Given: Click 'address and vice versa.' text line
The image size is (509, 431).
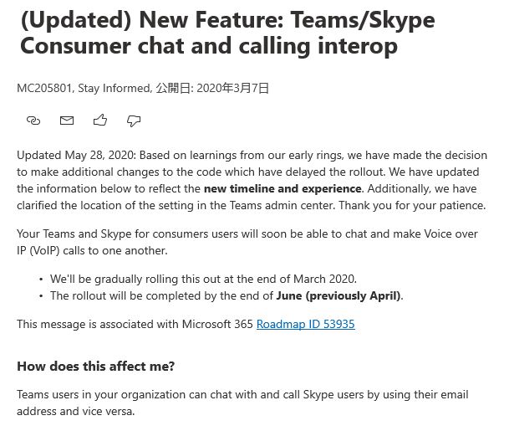Looking at the screenshot, I should click(75, 411).
